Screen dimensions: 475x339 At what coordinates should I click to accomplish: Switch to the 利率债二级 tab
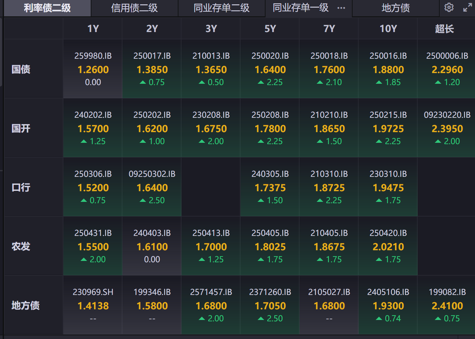(x=47, y=8)
